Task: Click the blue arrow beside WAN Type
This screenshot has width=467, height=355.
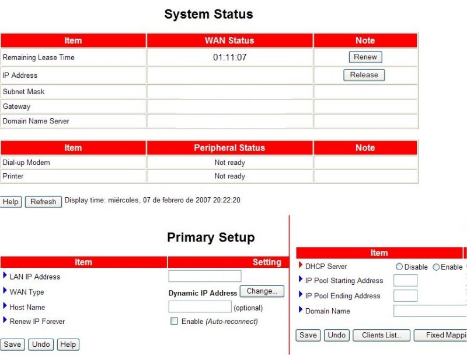Action: [5, 291]
